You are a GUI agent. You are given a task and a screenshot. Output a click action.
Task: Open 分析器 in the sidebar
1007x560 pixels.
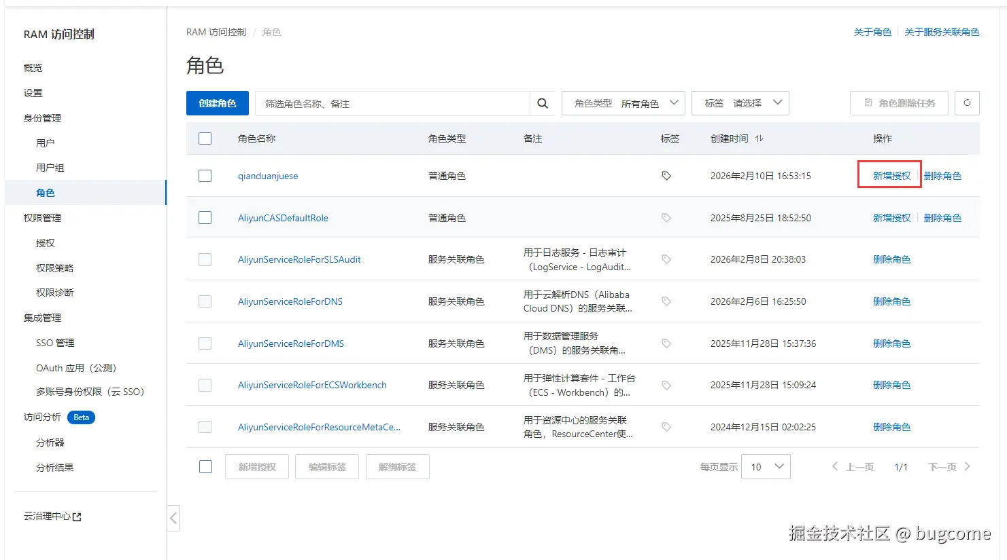[50, 443]
